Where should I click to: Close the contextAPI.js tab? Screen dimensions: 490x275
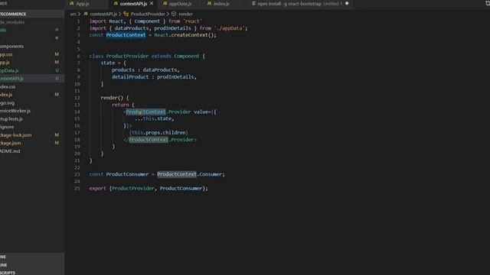pyautogui.click(x=152, y=3)
